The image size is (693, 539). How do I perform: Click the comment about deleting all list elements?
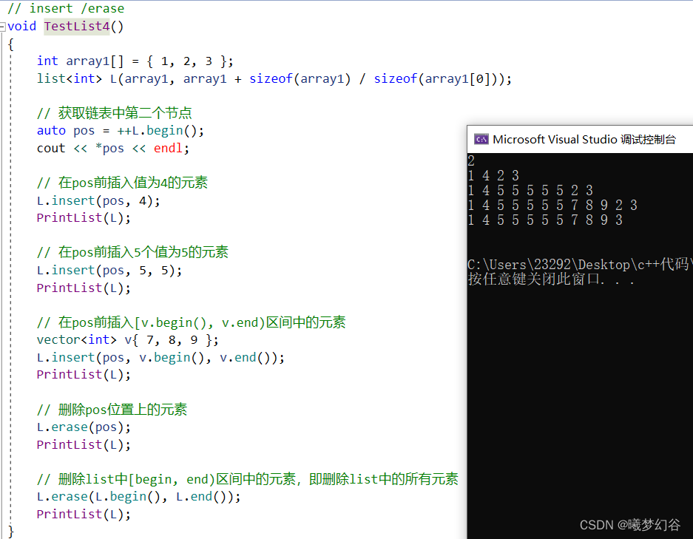(x=248, y=479)
